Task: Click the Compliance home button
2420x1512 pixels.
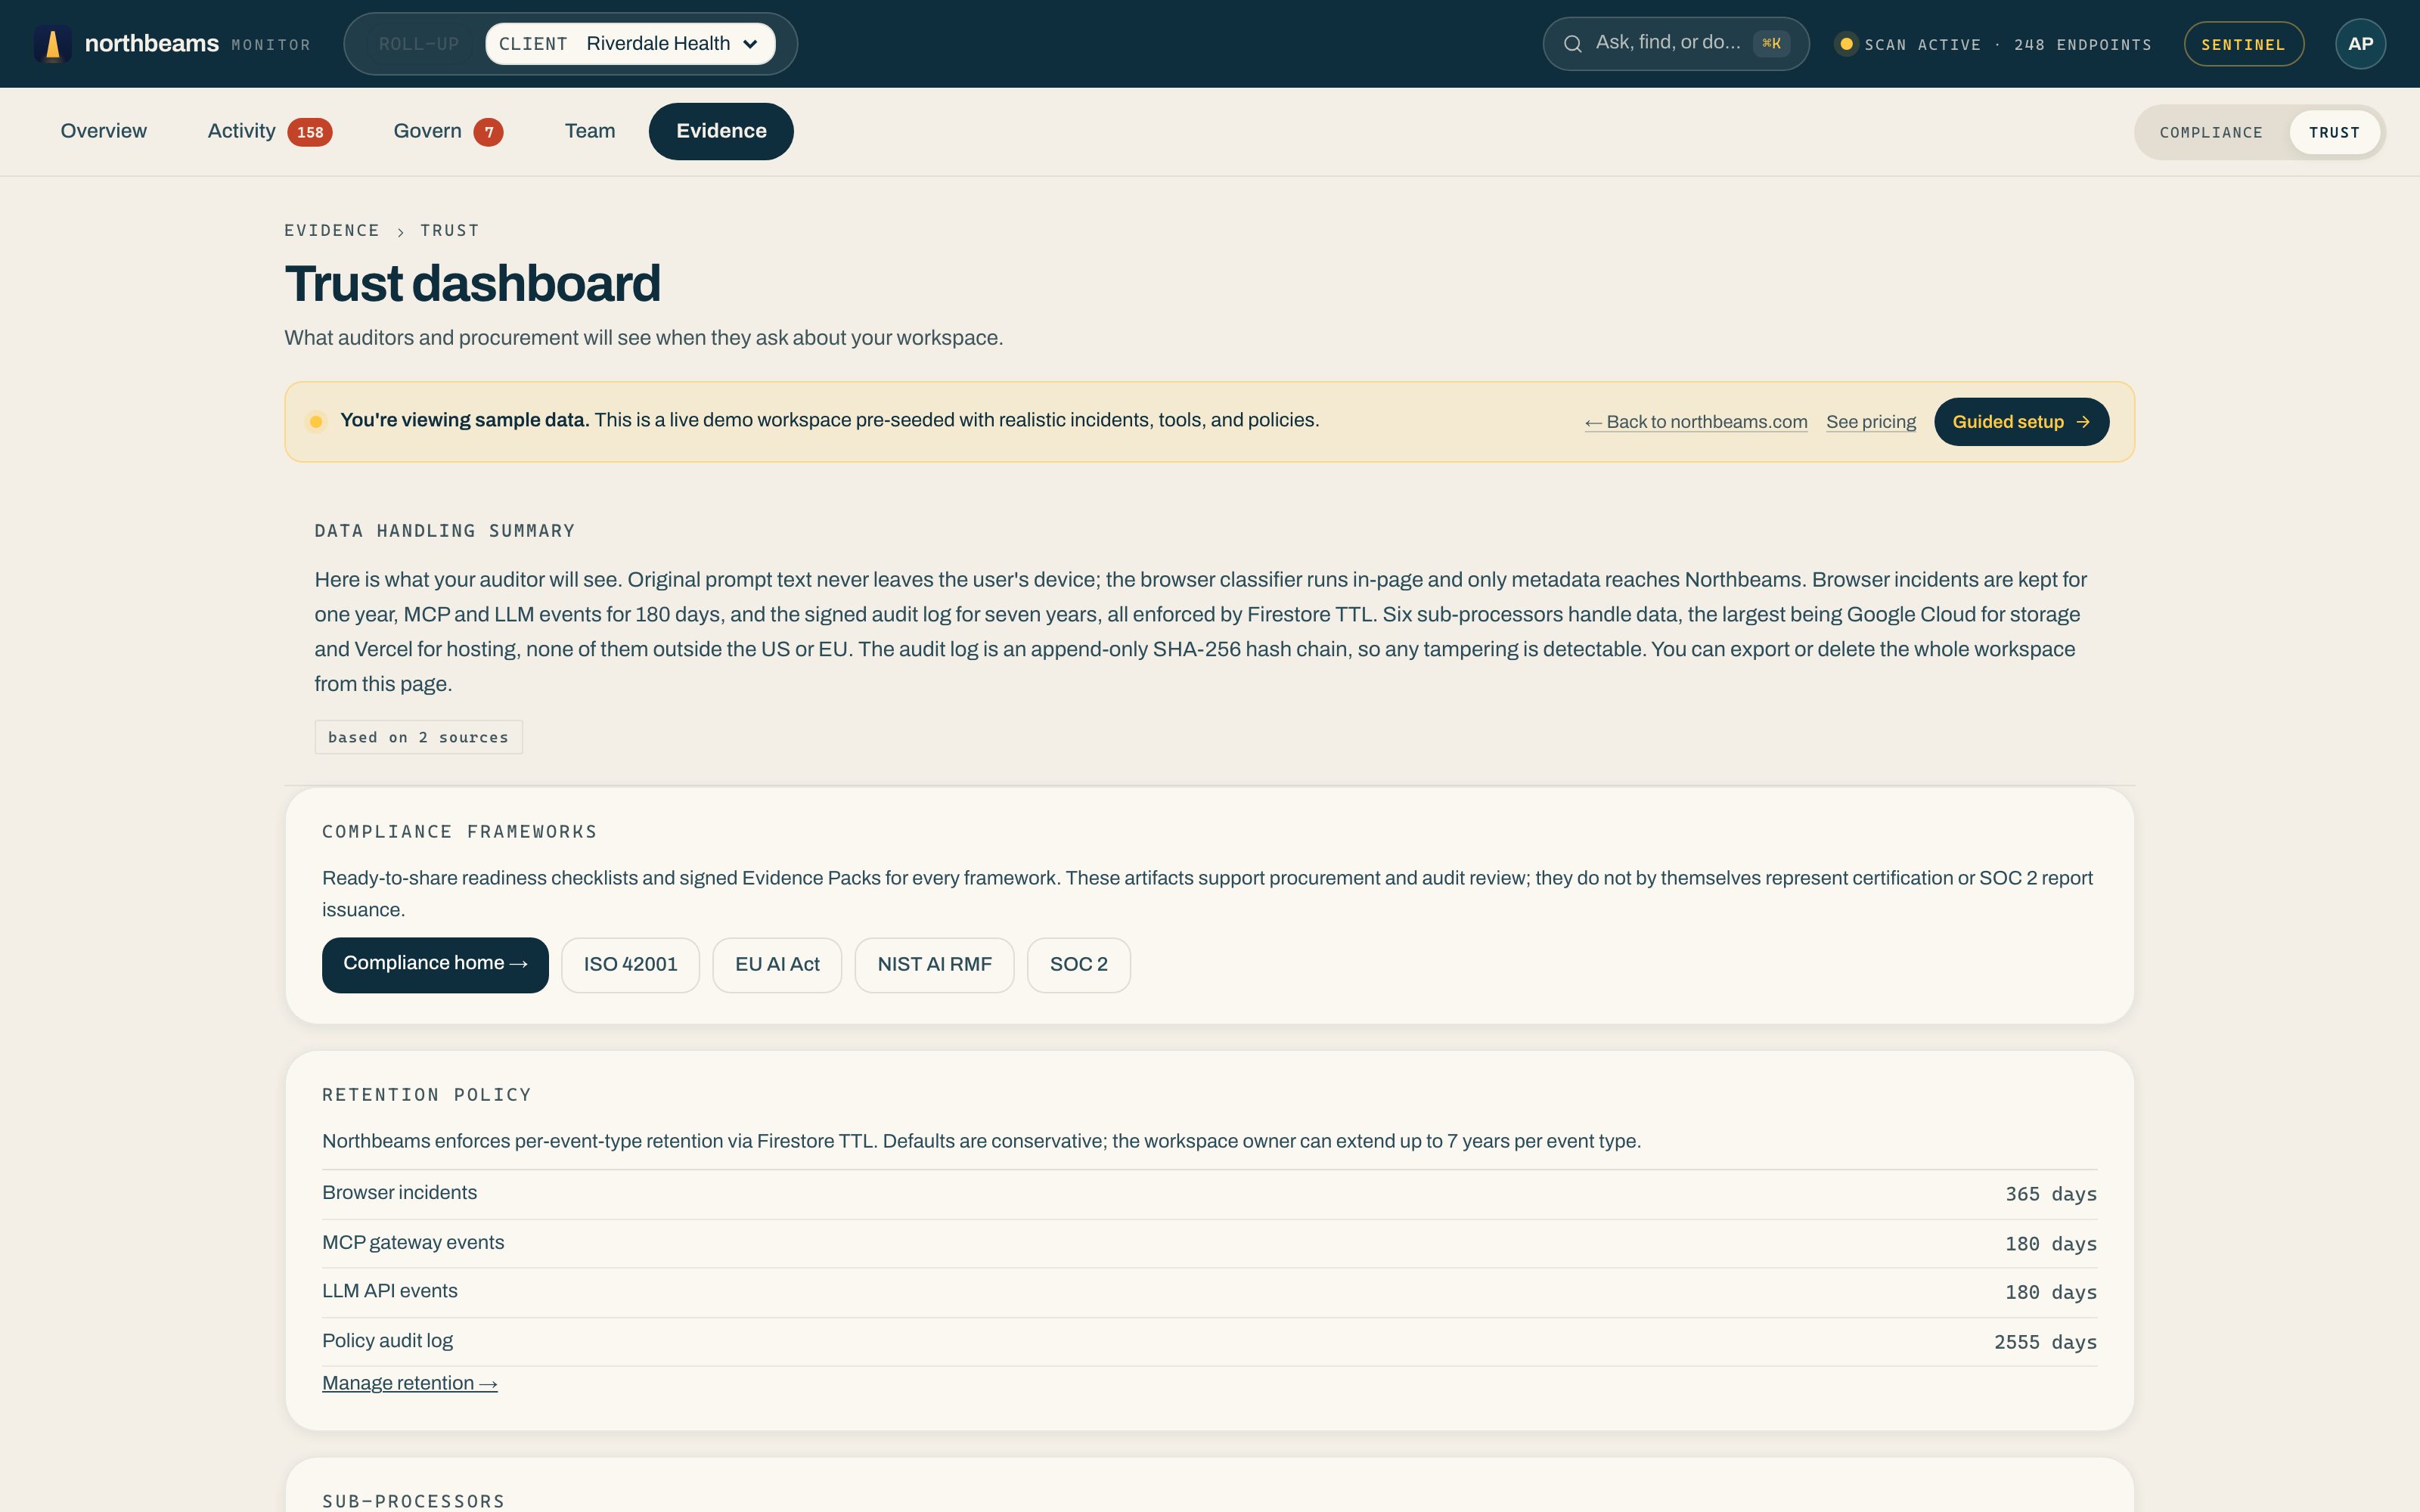Action: pyautogui.click(x=435, y=964)
